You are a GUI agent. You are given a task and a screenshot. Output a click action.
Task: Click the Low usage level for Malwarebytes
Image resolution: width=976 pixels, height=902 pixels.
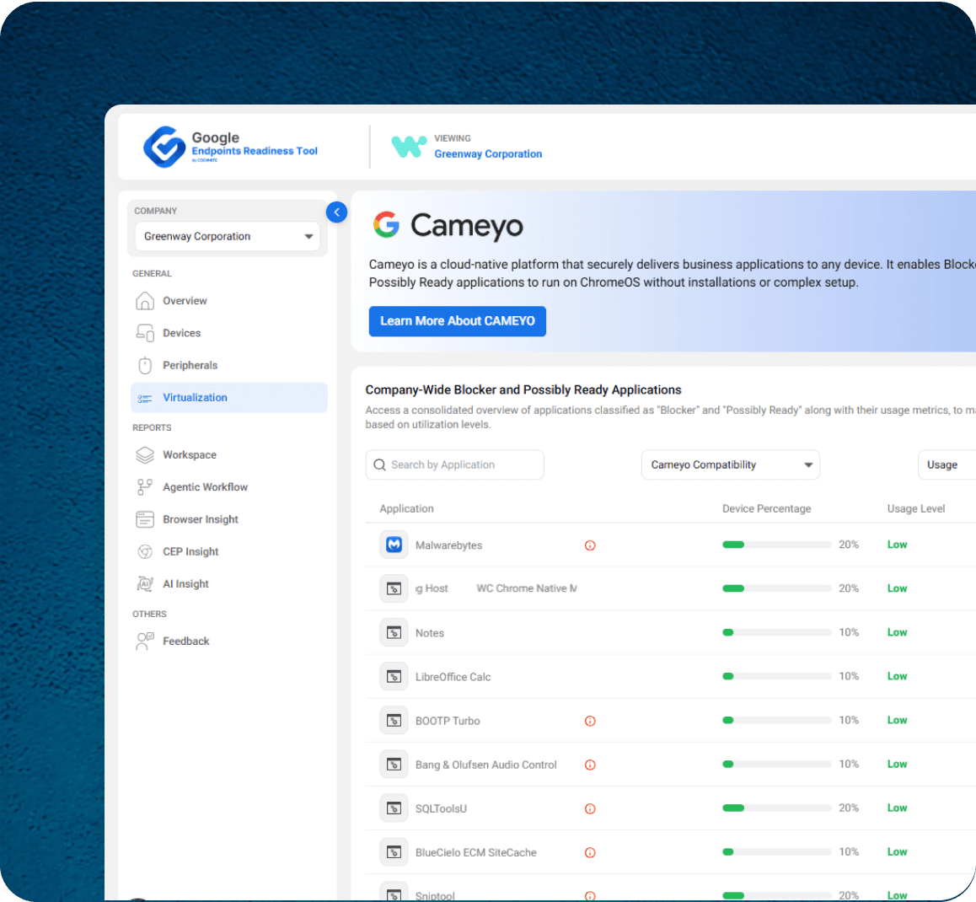(x=897, y=545)
